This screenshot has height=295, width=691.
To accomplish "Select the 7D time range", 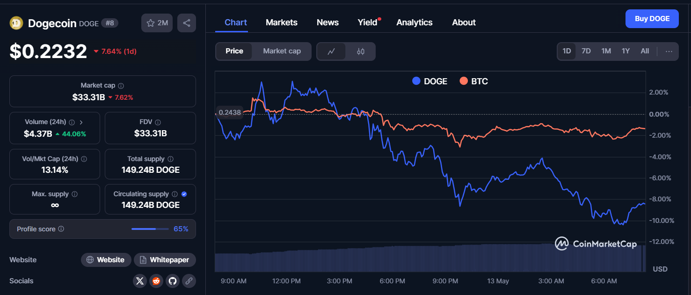I will pyautogui.click(x=586, y=51).
